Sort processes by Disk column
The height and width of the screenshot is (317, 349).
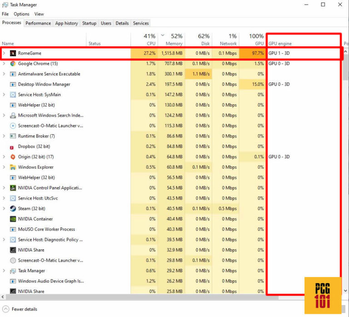point(199,39)
